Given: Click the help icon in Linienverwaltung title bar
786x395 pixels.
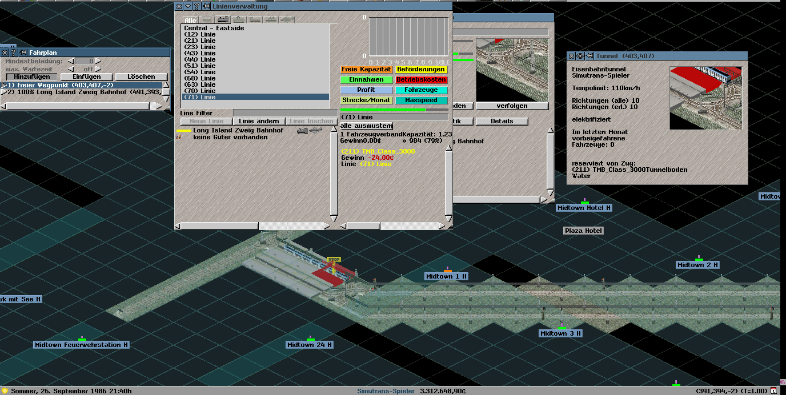Looking at the screenshot, I should point(196,6).
